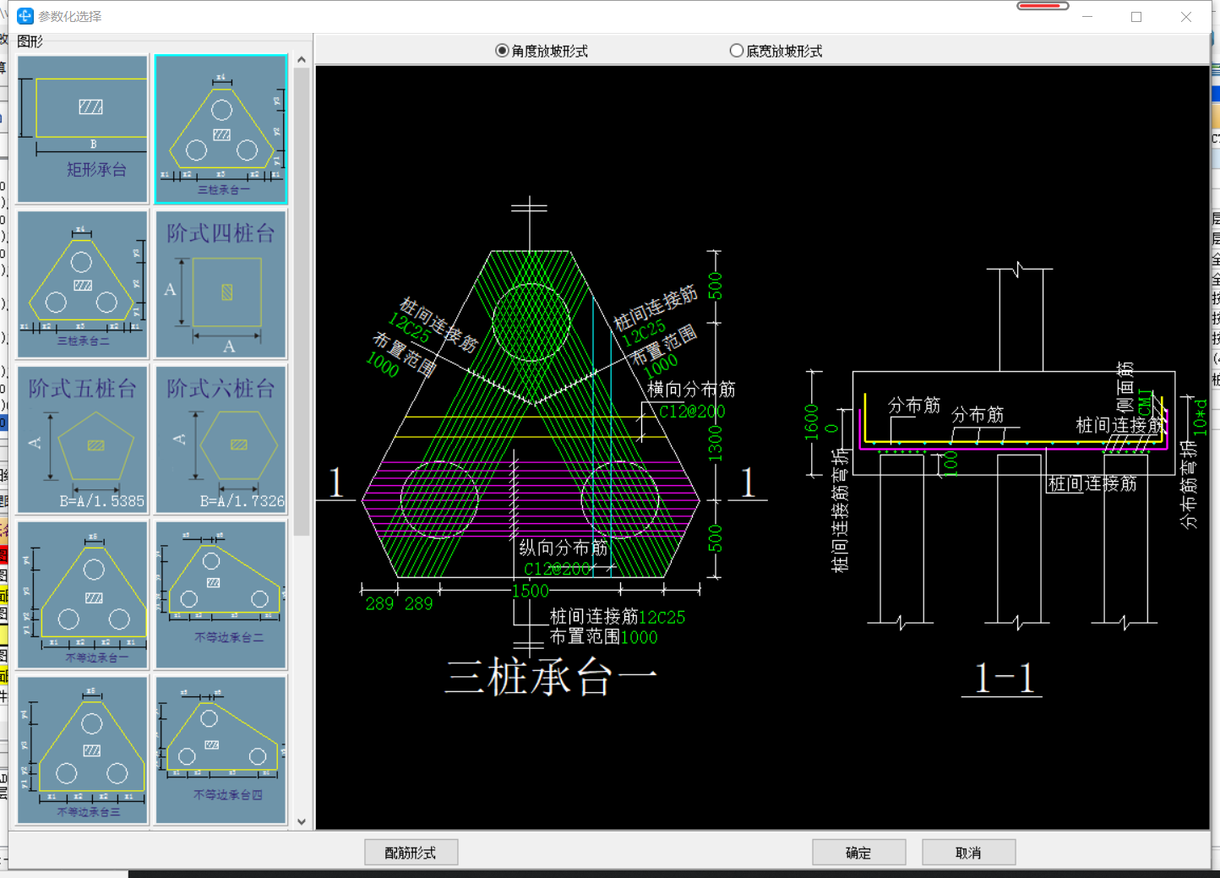Edit C12@200 under 横向分布筋
The height and width of the screenshot is (878, 1220).
(692, 412)
